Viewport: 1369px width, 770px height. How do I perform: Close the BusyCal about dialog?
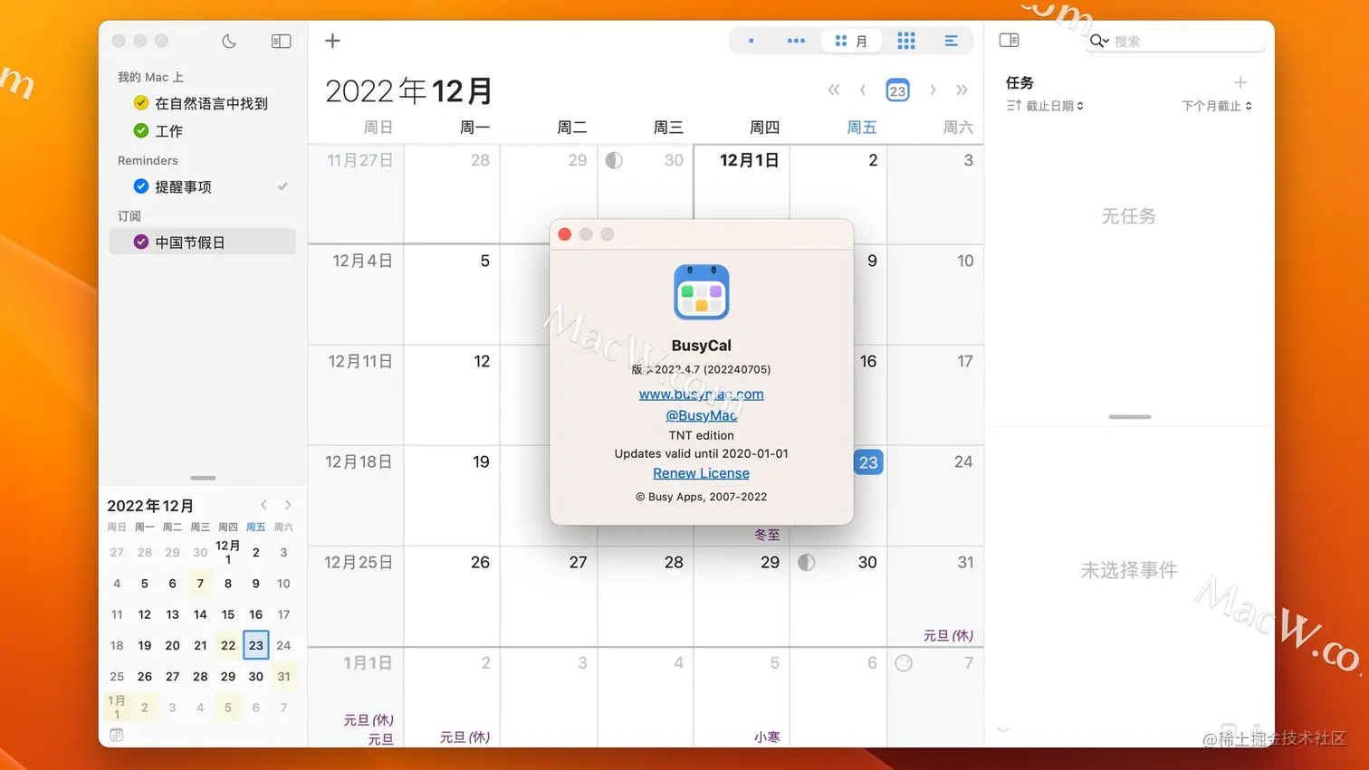pos(565,234)
